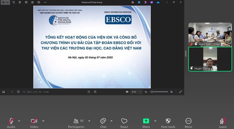Expand the Share options caret
The height and width of the screenshot is (129, 234).
155,121
